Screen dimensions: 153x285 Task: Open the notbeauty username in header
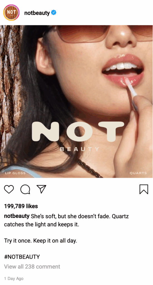(37, 13)
